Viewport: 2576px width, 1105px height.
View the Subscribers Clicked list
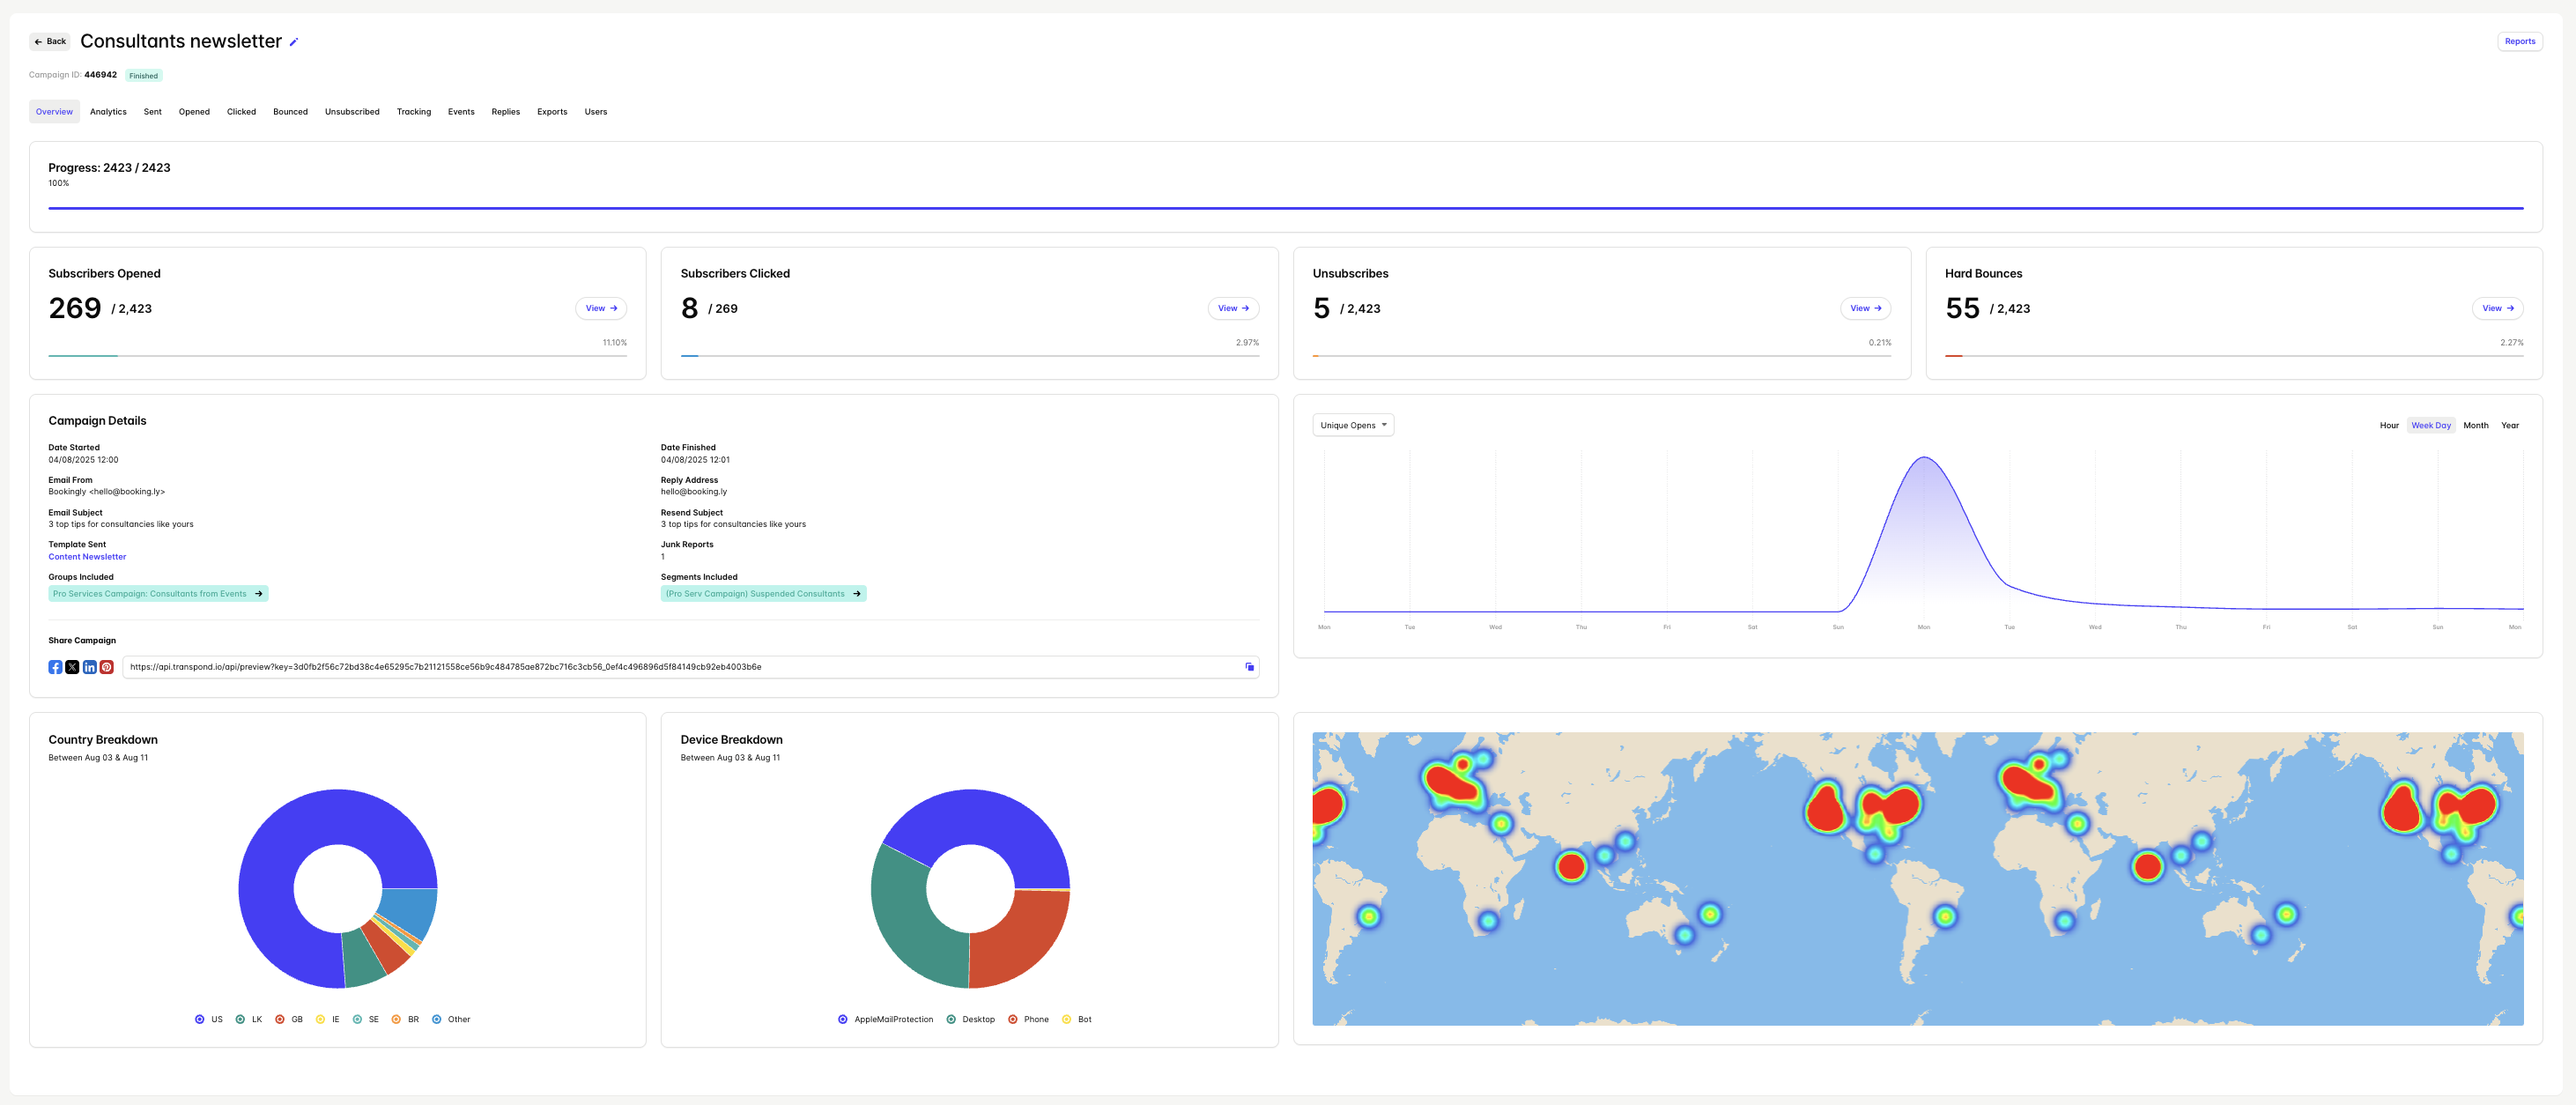pos(1233,308)
